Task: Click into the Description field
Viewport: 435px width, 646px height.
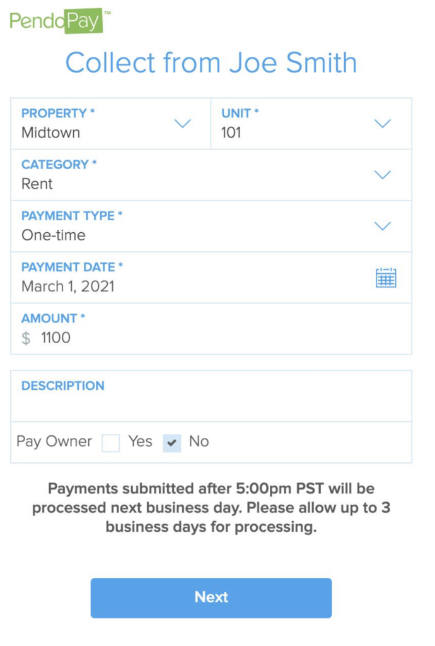Action: pos(211,396)
